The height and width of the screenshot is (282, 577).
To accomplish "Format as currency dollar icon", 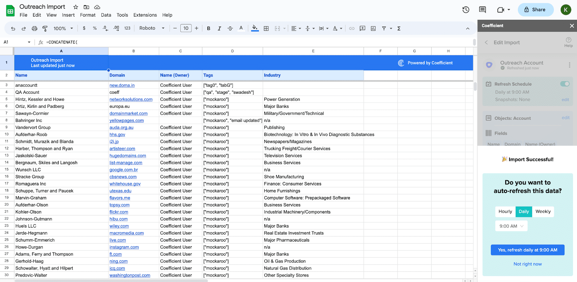I will click(x=84, y=28).
